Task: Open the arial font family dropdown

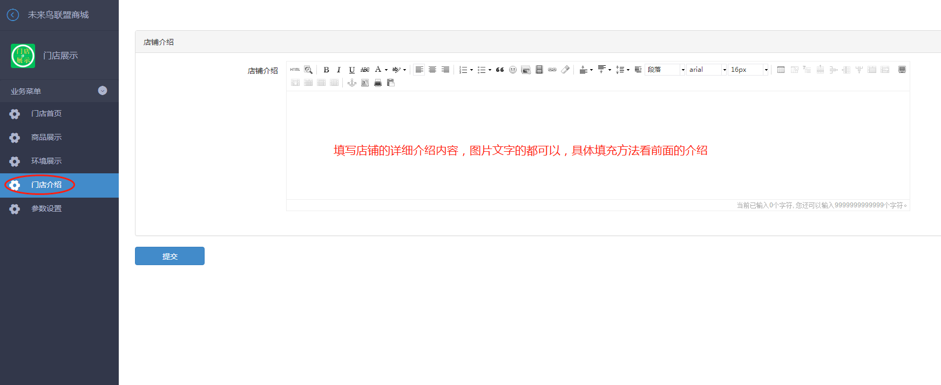Action: pyautogui.click(x=707, y=70)
